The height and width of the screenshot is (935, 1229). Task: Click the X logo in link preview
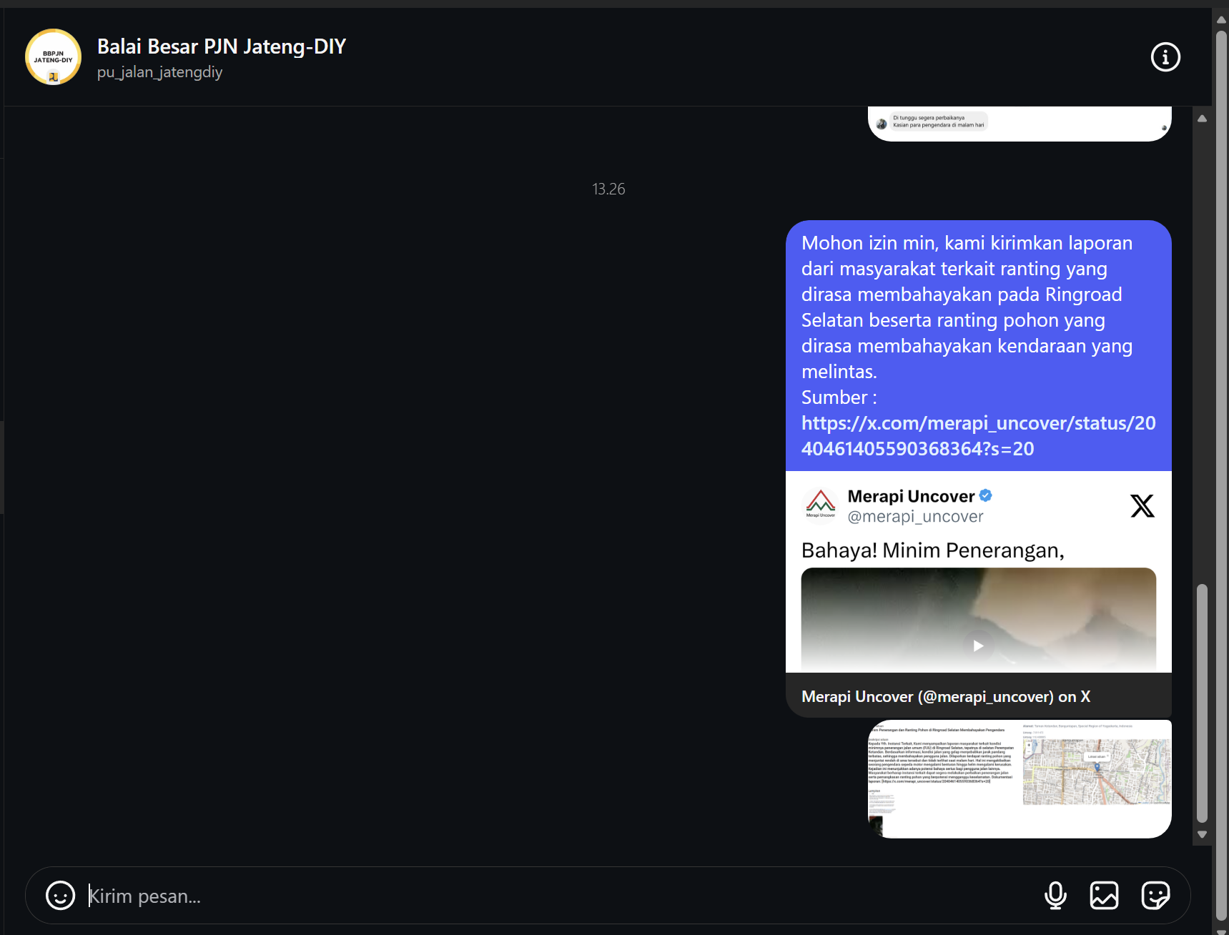pos(1142,506)
